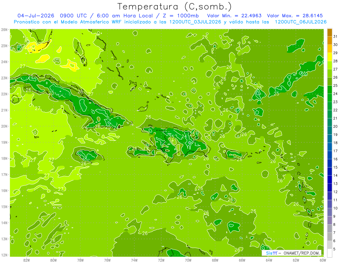Click the orange colorbar segment between 30 and 31
343x264 pixels.
[x=330, y=41]
